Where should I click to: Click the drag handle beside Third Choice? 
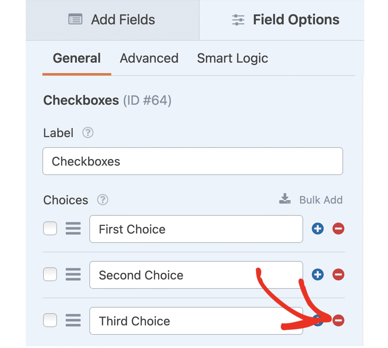(73, 321)
